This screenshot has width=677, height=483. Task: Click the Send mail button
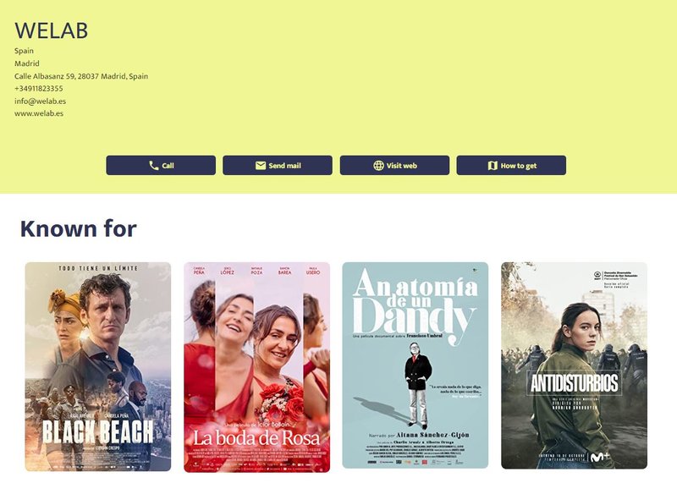tap(278, 165)
